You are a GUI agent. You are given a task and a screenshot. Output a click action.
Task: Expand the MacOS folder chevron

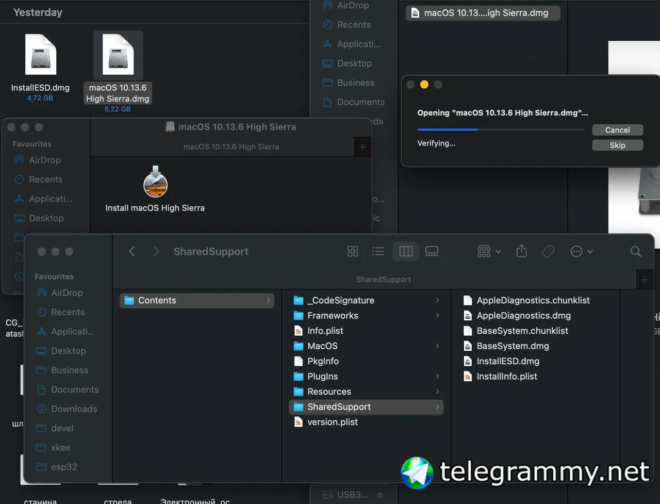[x=437, y=346]
